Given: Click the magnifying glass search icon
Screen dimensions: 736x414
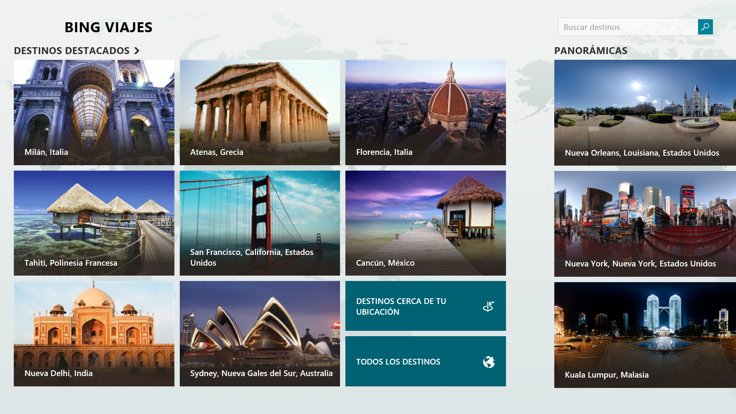Looking at the screenshot, I should 705,27.
